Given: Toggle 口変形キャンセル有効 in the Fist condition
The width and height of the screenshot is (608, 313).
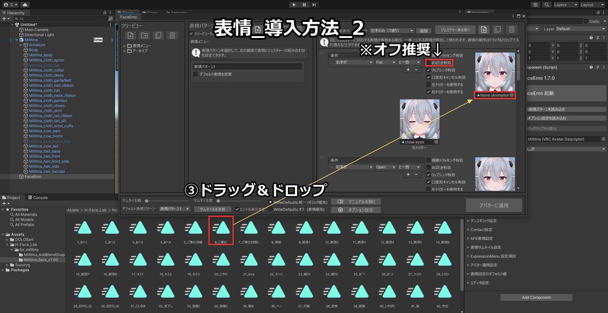Looking at the screenshot, I should tap(429, 78).
